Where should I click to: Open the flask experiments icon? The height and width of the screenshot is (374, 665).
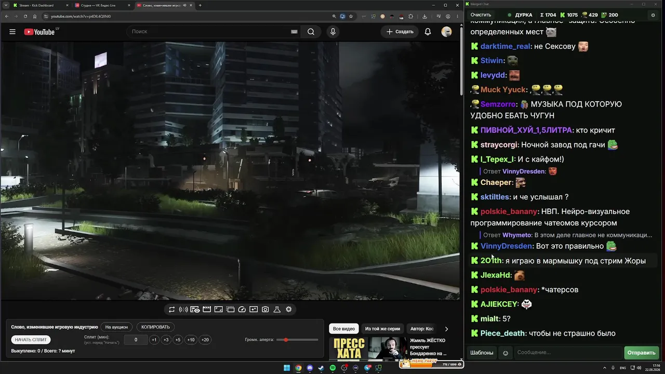tap(277, 310)
